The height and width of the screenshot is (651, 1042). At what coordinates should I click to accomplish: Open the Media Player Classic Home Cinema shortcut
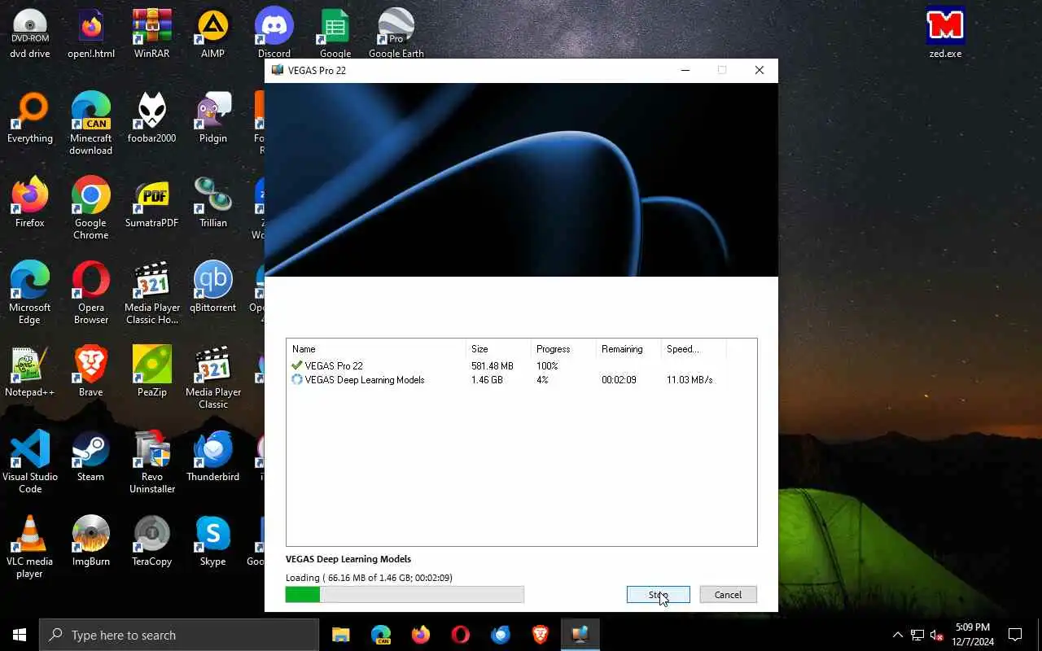[152, 293]
